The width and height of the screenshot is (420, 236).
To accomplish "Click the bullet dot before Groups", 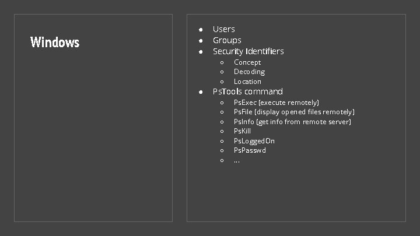I will pos(199,41).
